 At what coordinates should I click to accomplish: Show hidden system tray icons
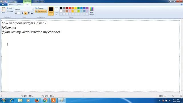160,100
